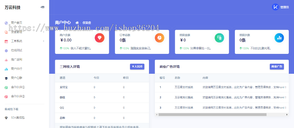Click the 昨日 column header
This screenshot has height=128, width=294.
[x=126, y=78]
